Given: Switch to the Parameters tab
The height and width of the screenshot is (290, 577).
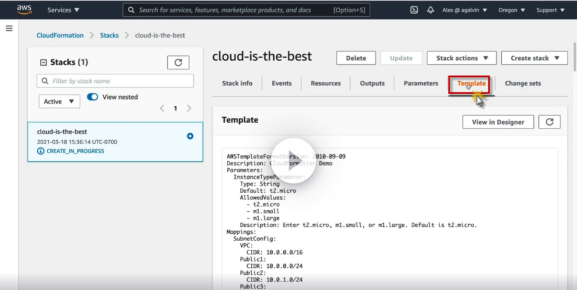Looking at the screenshot, I should pyautogui.click(x=421, y=83).
